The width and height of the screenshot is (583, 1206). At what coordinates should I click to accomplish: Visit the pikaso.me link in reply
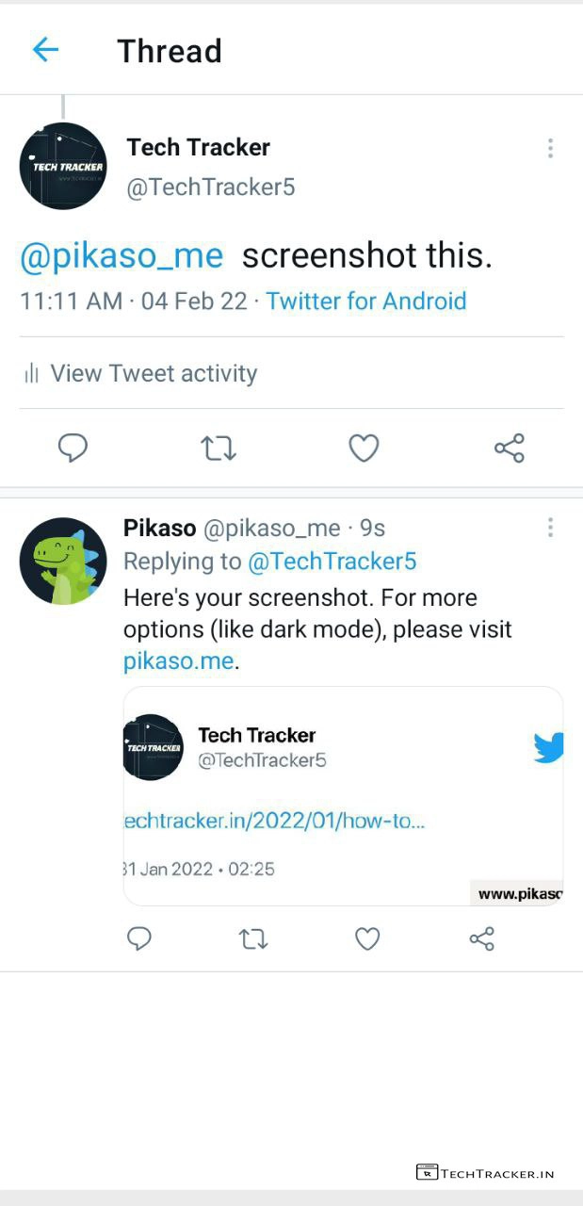tap(178, 661)
